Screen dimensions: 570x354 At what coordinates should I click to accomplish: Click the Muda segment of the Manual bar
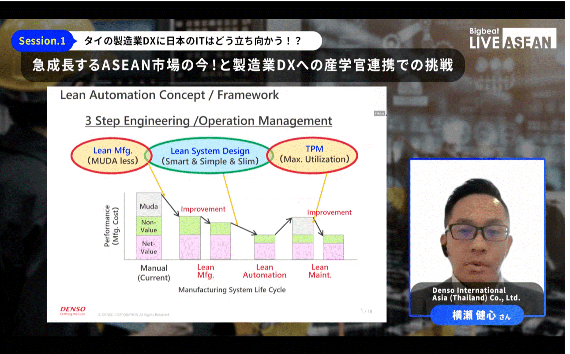[149, 205]
